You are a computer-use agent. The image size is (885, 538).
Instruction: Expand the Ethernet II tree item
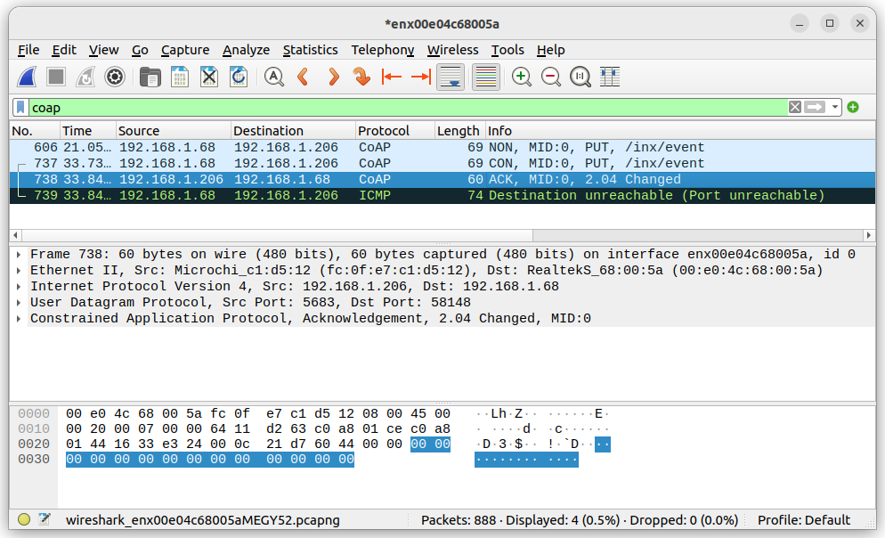click(19, 271)
